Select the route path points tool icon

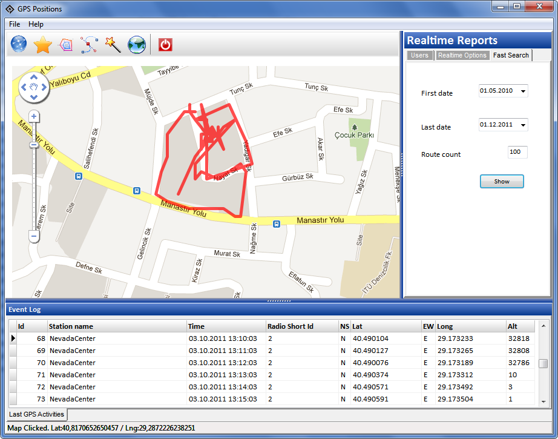point(89,45)
